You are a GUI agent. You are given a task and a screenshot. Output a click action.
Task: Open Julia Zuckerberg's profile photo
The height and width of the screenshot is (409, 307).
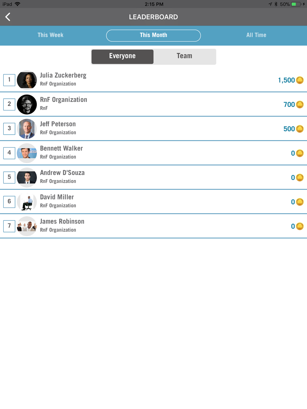pyautogui.click(x=27, y=80)
